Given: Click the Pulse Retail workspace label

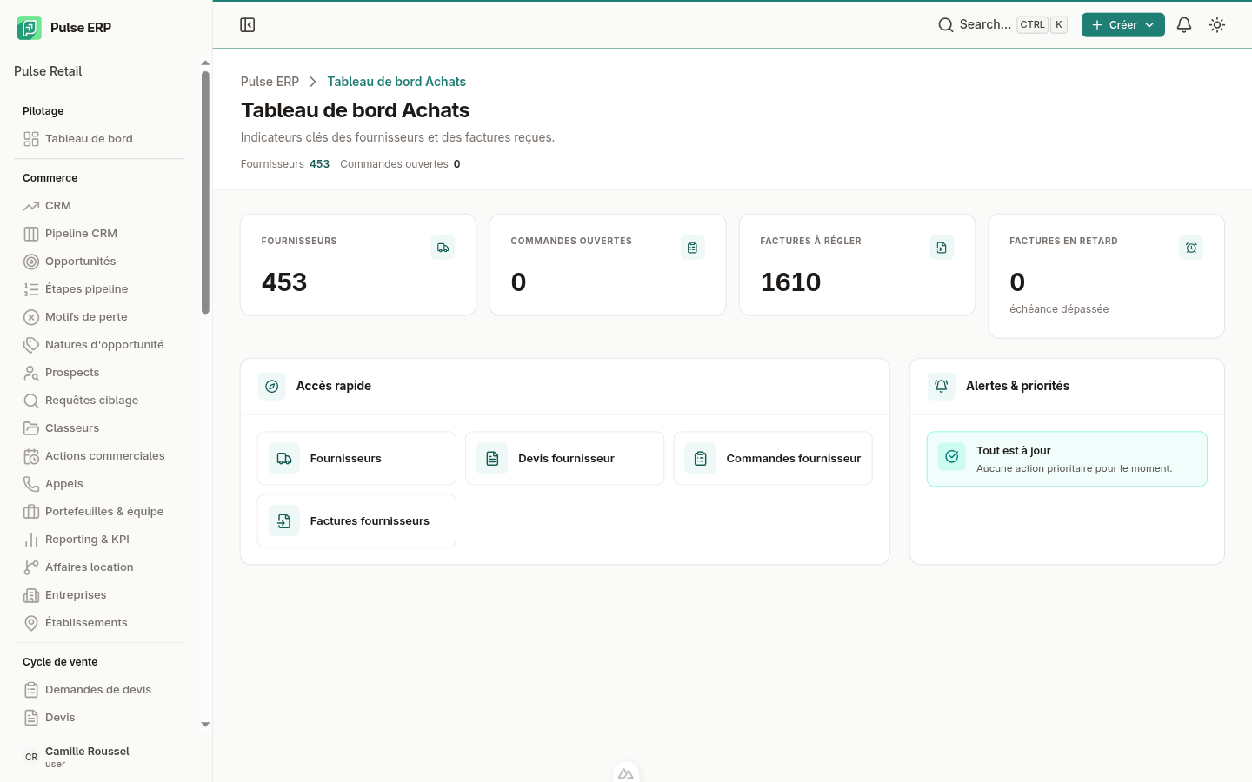Looking at the screenshot, I should (x=48, y=71).
